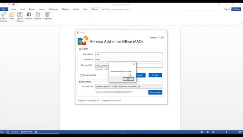Click Save To Alfresco ribbon icon

20,17
